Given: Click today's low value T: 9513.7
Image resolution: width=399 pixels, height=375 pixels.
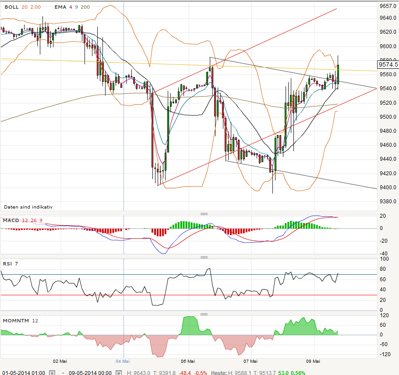Looking at the screenshot, I should 265,373.
